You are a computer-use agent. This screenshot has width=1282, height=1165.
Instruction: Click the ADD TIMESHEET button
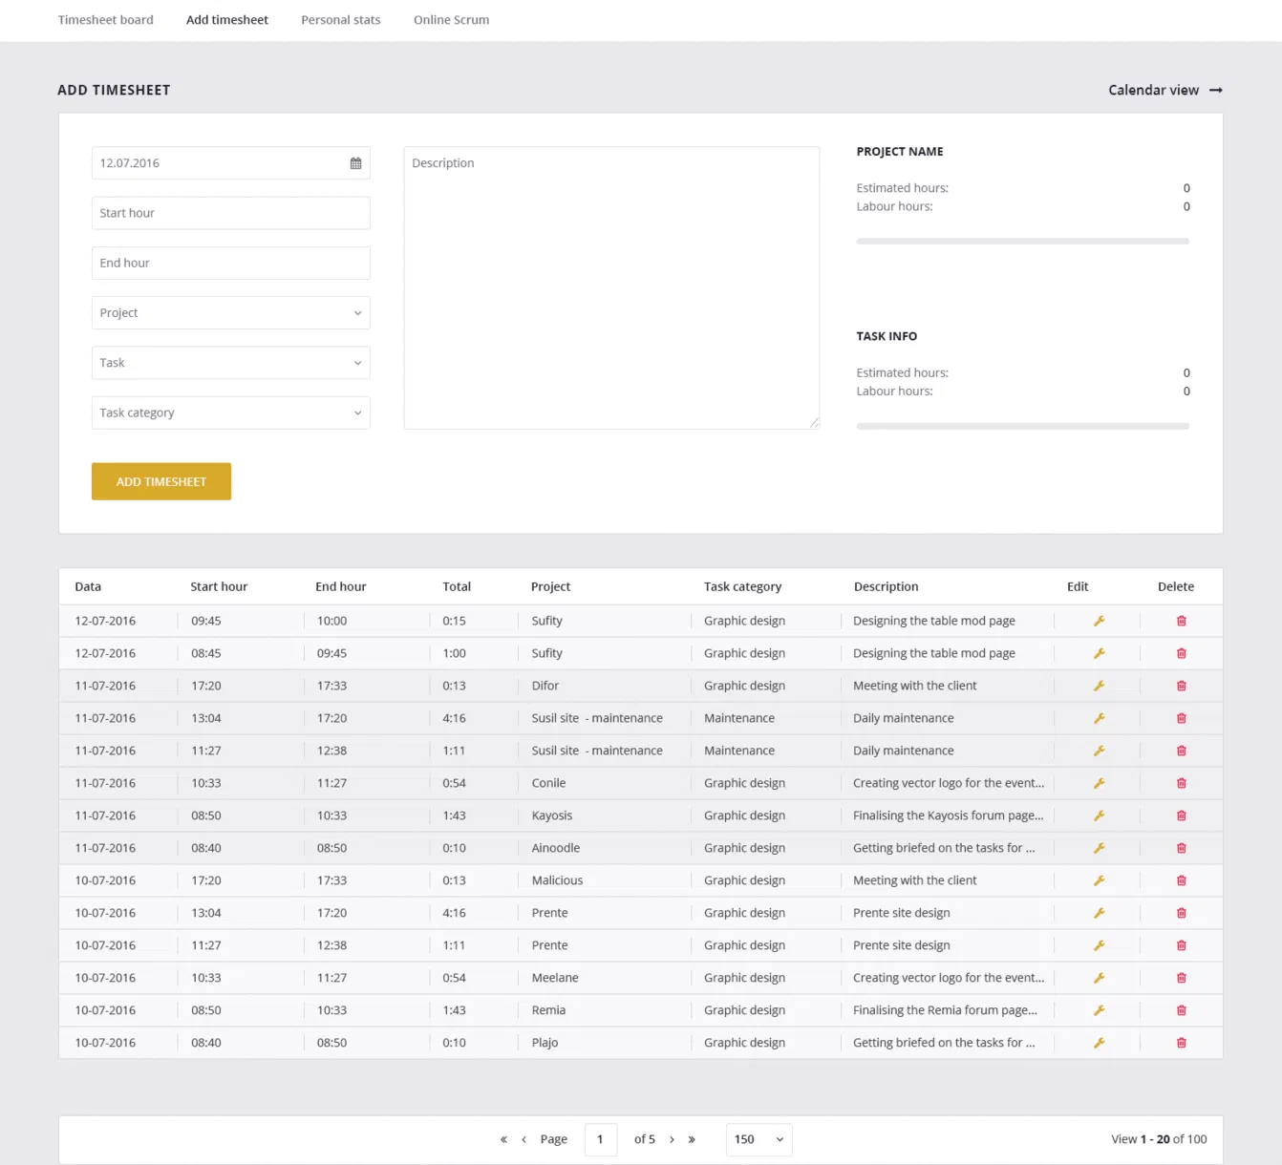161,481
